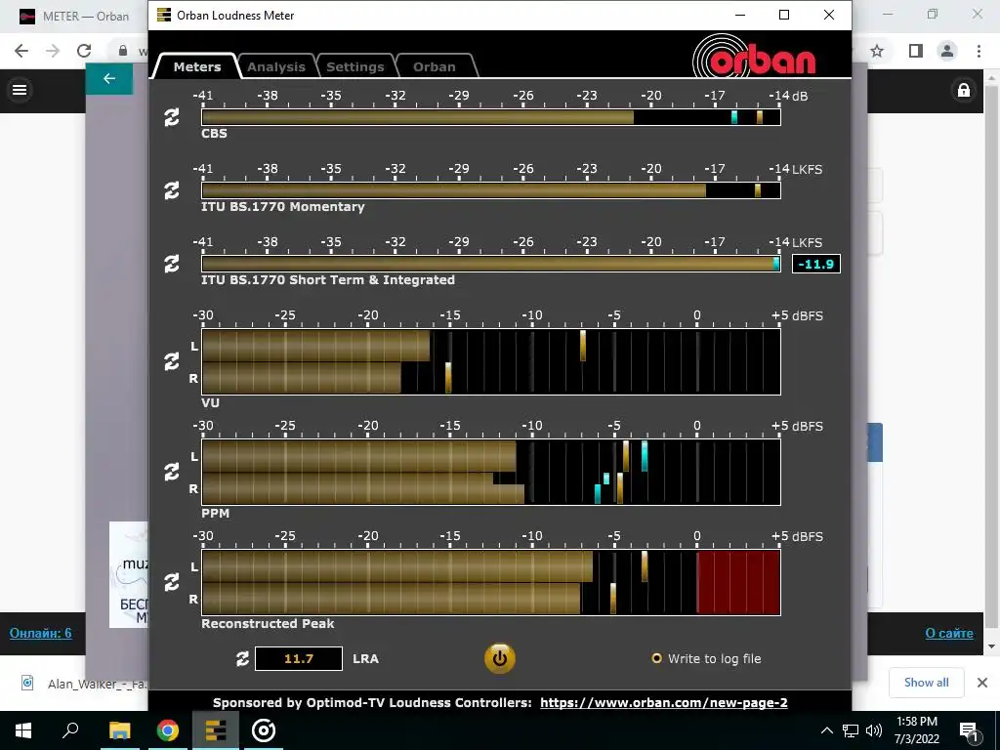1000x750 pixels.
Task: Click the Orban Loudness Meter title icon
Action: (x=164, y=15)
